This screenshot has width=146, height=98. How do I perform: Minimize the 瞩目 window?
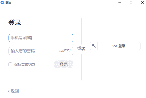click(120, 3)
